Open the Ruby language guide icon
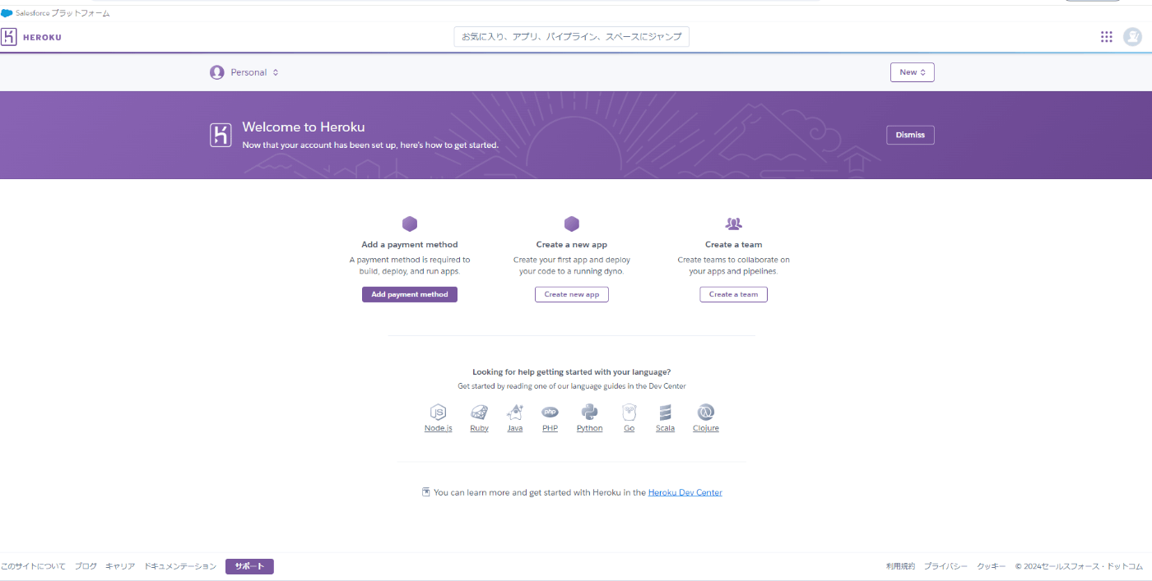Image resolution: width=1152 pixels, height=581 pixels. point(479,413)
